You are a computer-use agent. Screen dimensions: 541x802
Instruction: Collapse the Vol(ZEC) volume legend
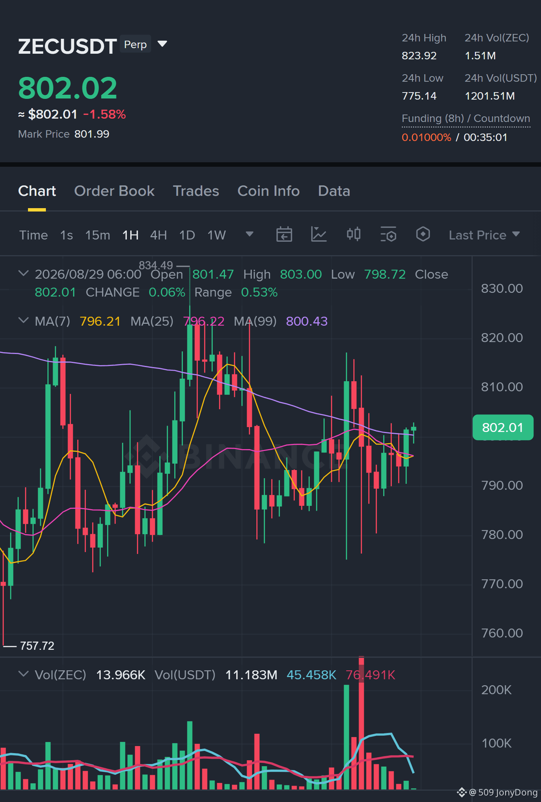[24, 674]
